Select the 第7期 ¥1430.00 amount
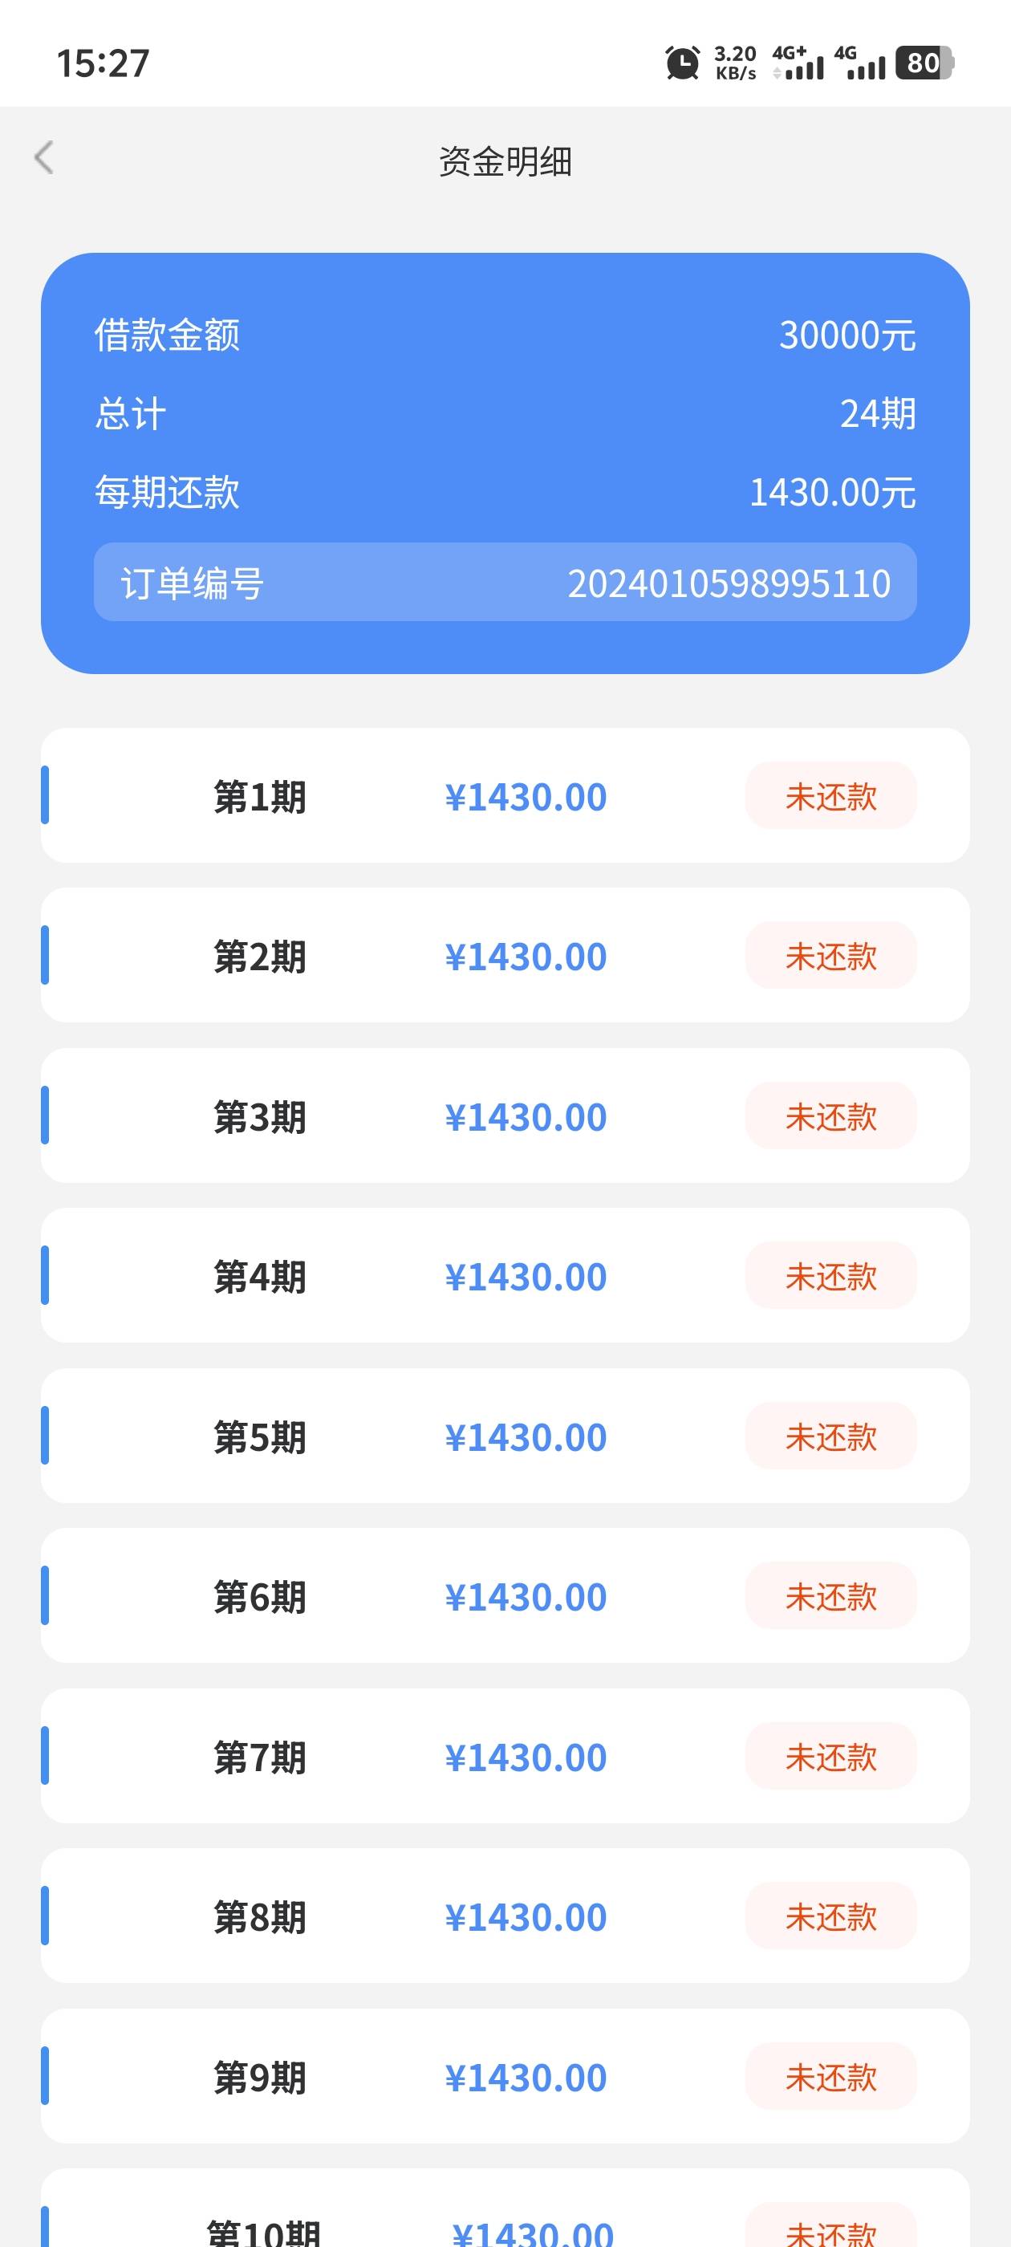1011x2247 pixels. click(x=525, y=1757)
